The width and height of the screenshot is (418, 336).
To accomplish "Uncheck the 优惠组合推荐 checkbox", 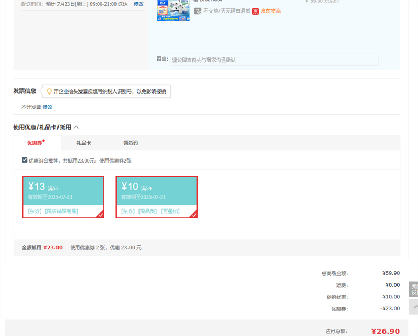I will click(25, 160).
